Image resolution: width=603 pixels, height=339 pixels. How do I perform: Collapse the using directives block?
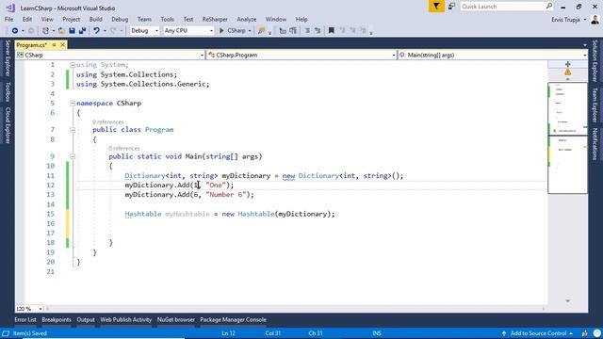click(x=73, y=65)
